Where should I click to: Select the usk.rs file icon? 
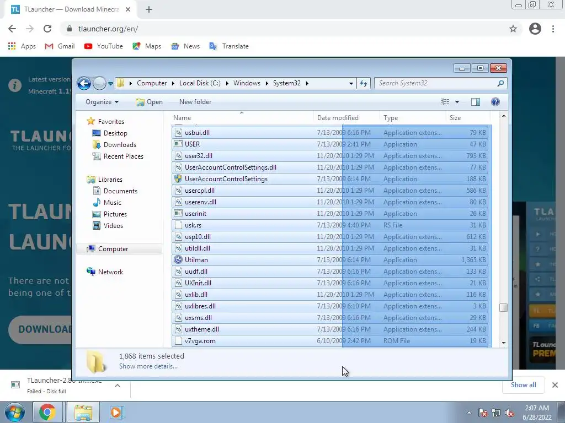point(178,225)
